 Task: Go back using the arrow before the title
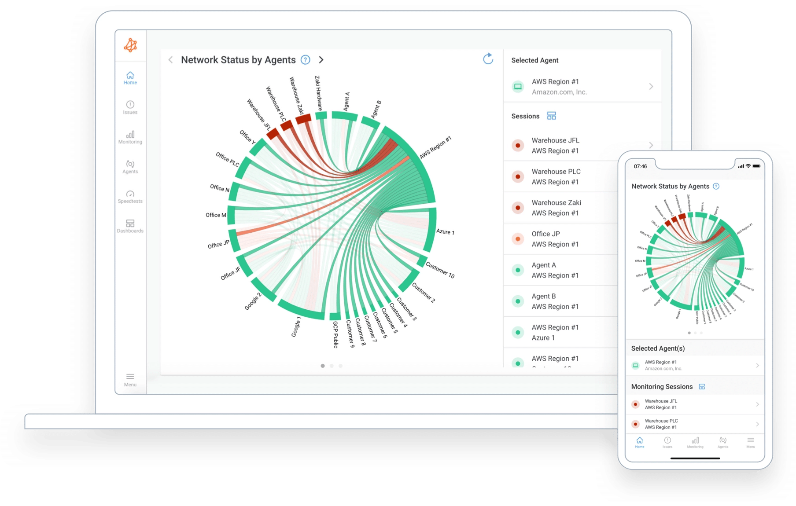171,59
